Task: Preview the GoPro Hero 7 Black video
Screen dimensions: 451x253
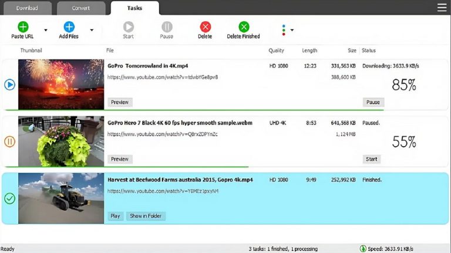Action: 120,159
